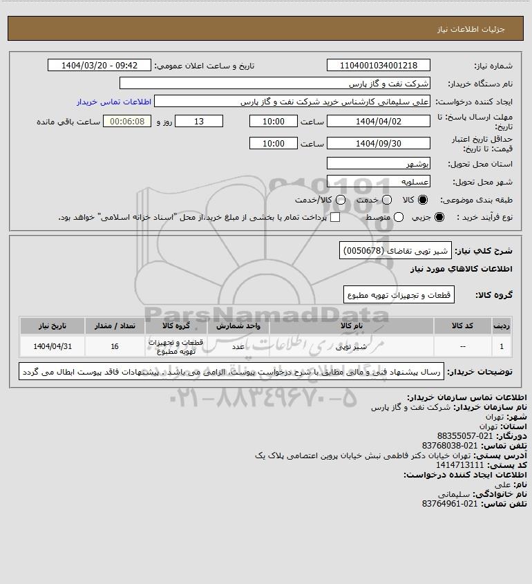
Task: Click the buyer notes text box
Action: pos(231,372)
